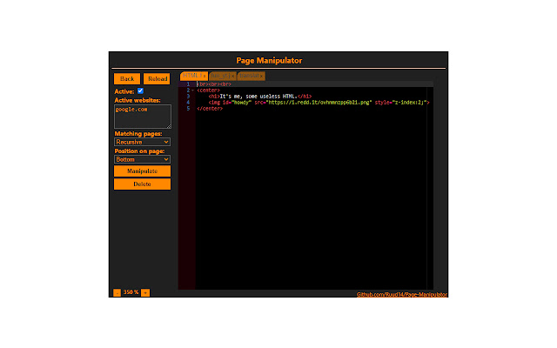Click the line 3 gutter number
The height and width of the screenshot is (348, 557).
(188, 97)
